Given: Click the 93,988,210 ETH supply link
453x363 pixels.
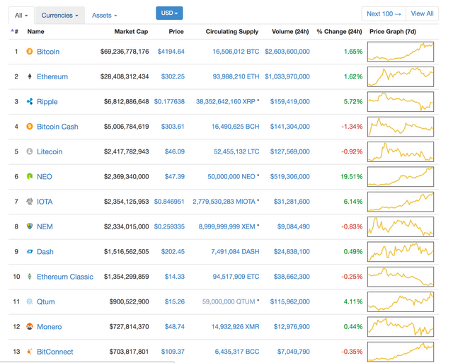Looking at the screenshot, I should point(236,76).
